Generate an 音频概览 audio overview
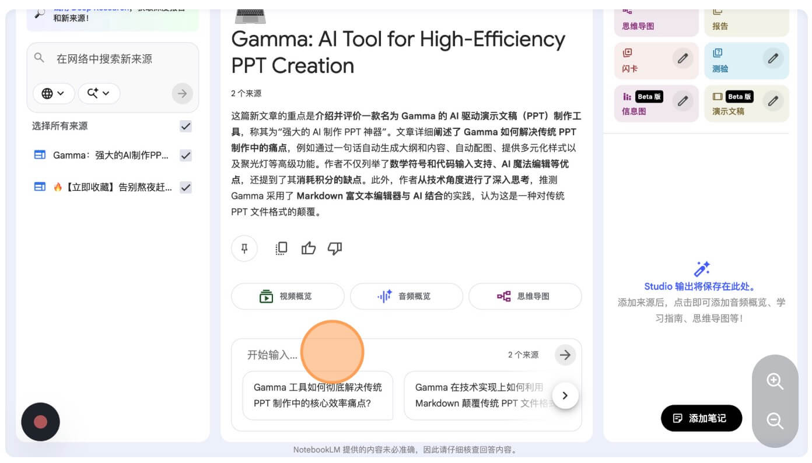812x463 pixels. coord(406,296)
